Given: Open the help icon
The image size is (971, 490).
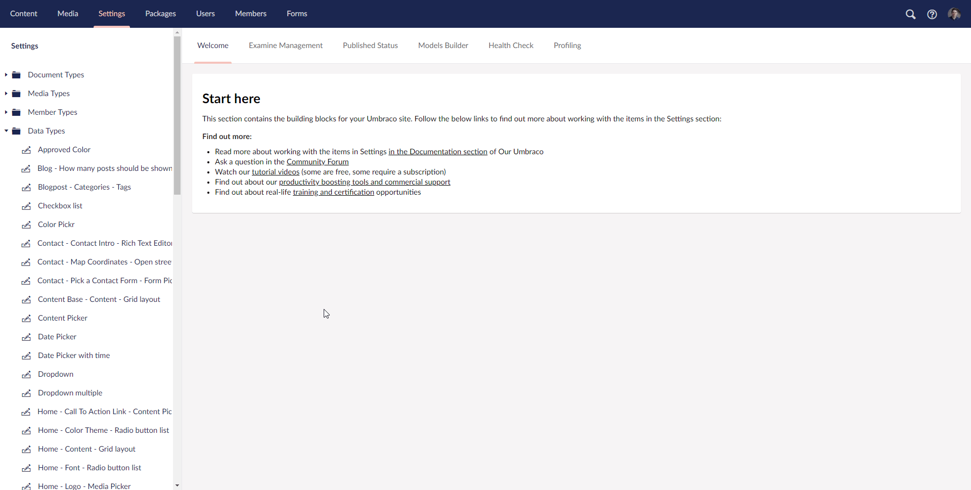Looking at the screenshot, I should point(932,14).
